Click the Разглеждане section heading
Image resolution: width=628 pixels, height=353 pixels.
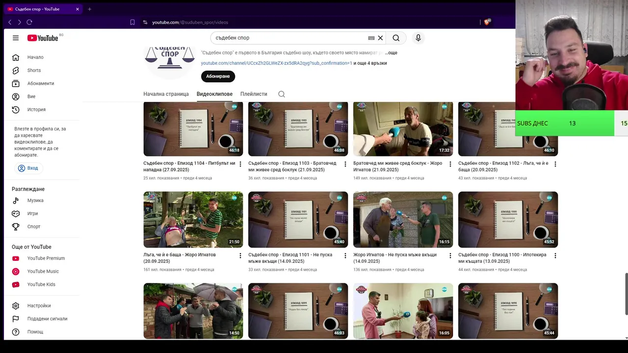pos(28,189)
